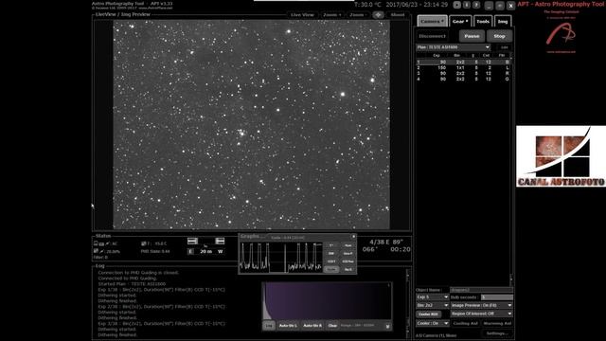Click the Live View button
This screenshot has width=606, height=341.
302,15
